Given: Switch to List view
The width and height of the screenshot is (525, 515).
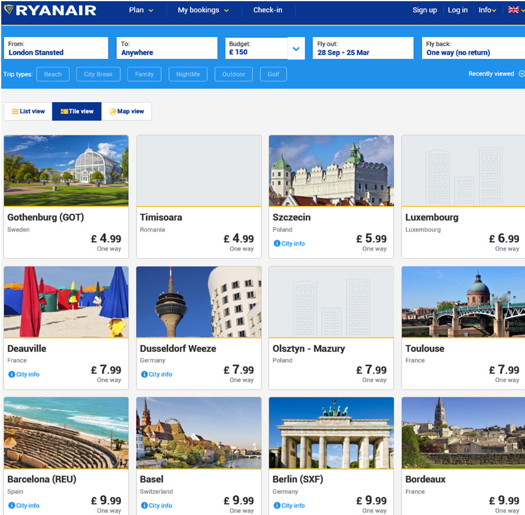Looking at the screenshot, I should tap(28, 112).
